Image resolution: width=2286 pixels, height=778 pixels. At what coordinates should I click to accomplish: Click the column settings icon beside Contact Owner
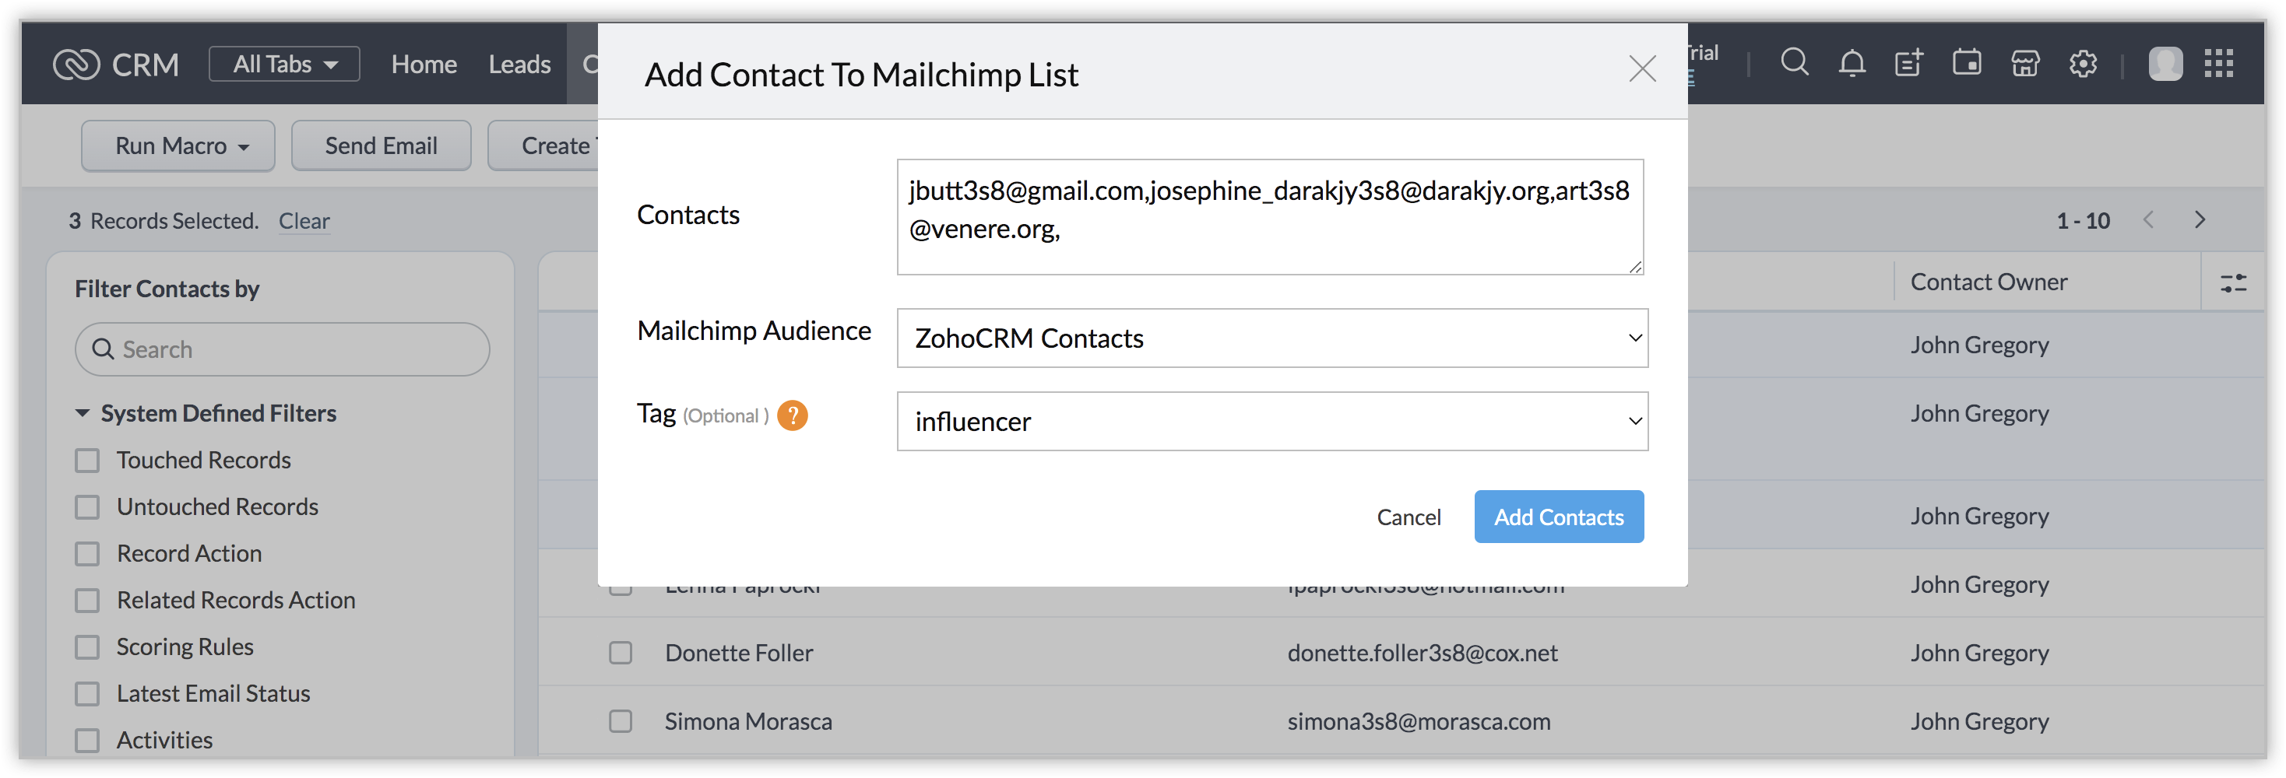[x=2233, y=283]
